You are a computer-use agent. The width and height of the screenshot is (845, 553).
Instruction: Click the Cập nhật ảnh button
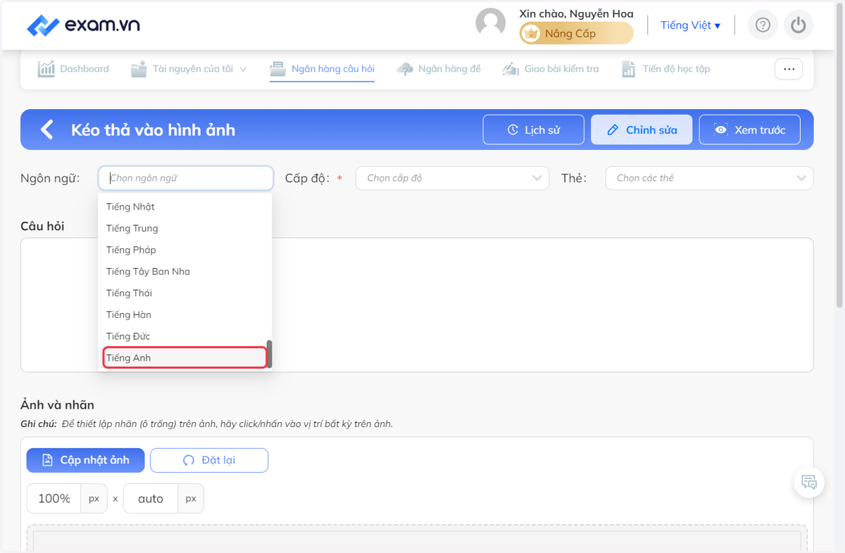pyautogui.click(x=86, y=460)
